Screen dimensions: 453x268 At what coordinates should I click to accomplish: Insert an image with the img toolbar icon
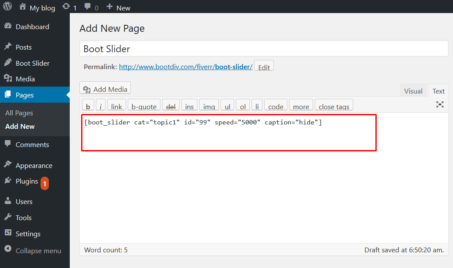209,105
